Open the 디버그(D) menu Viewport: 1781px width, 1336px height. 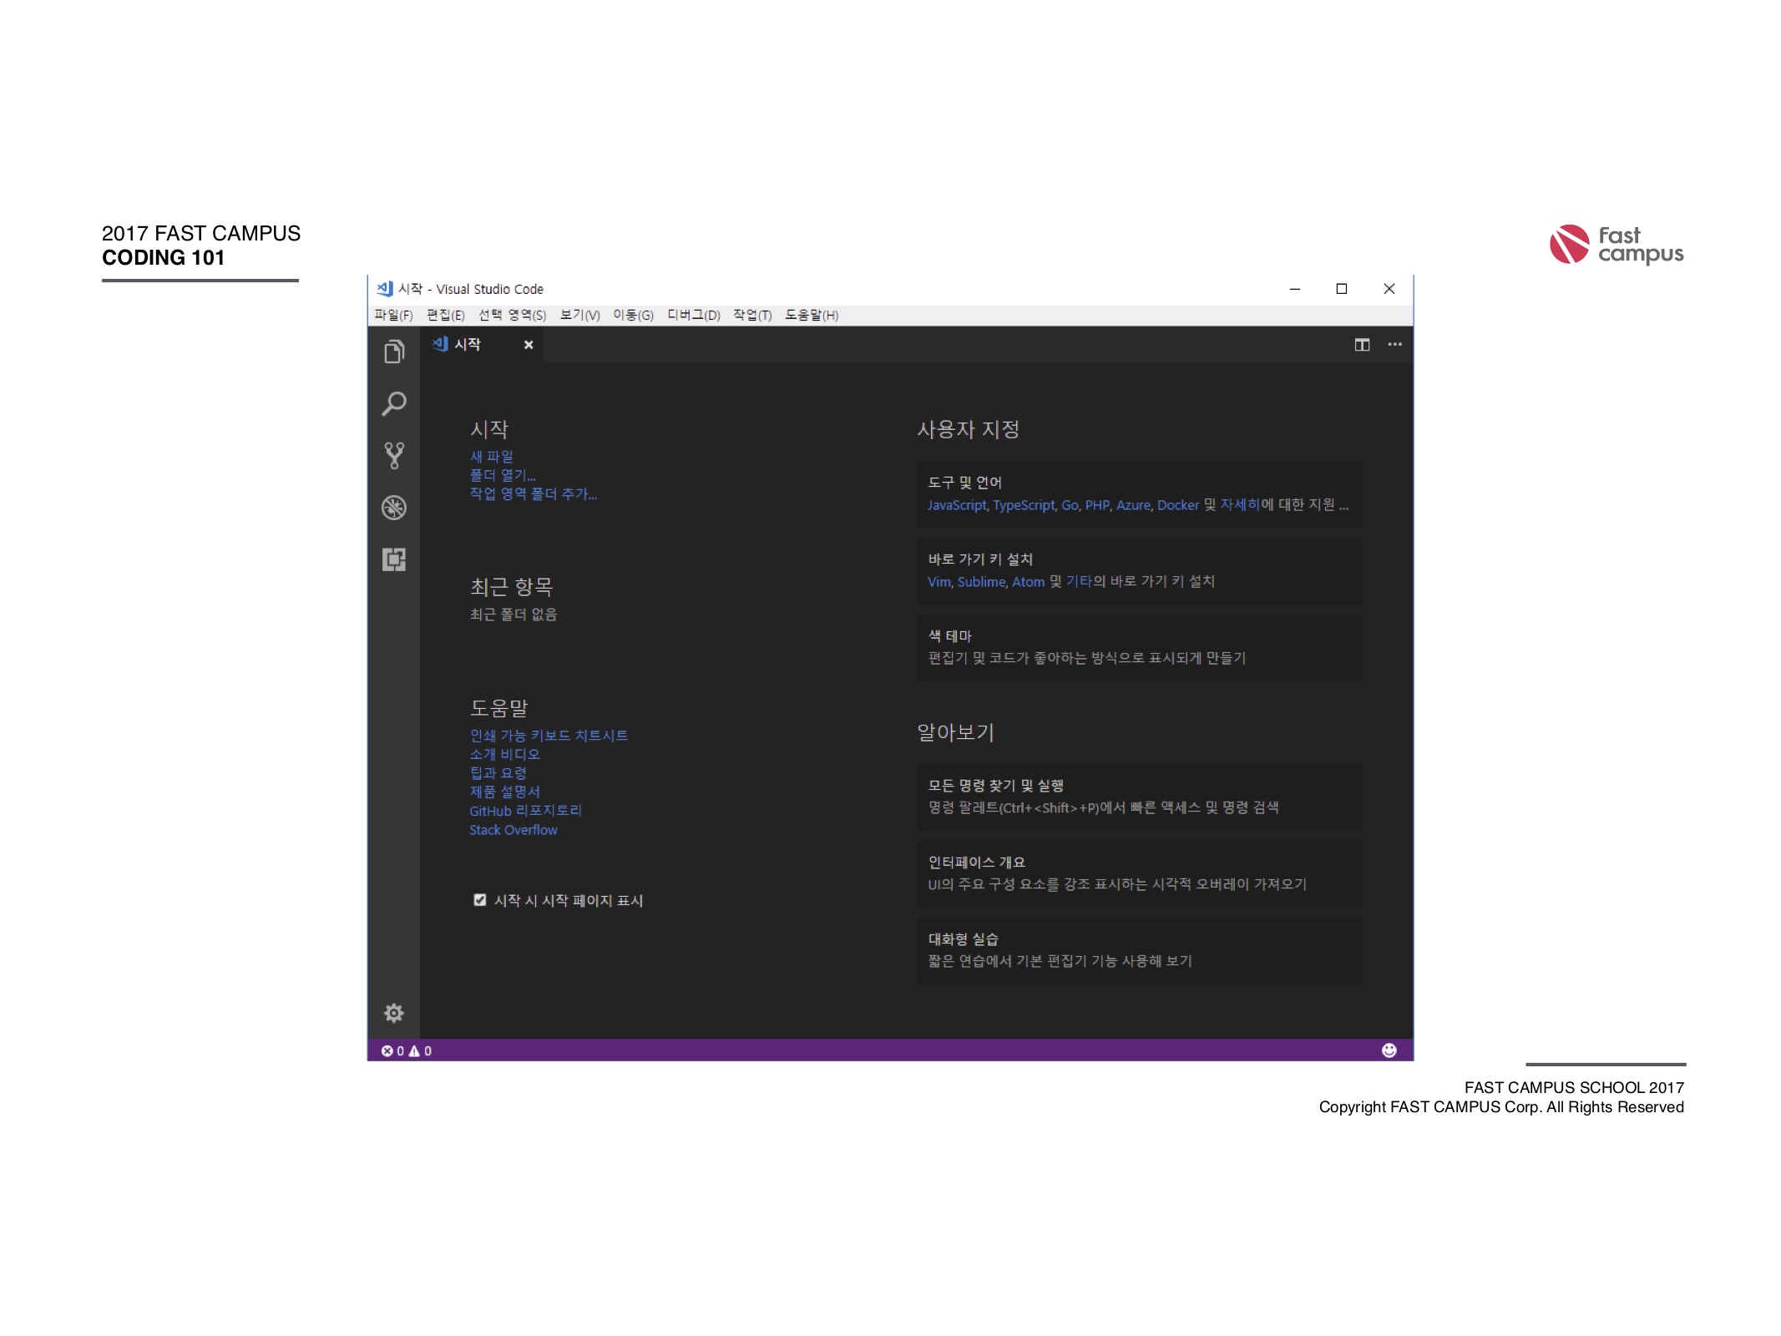pos(693,315)
